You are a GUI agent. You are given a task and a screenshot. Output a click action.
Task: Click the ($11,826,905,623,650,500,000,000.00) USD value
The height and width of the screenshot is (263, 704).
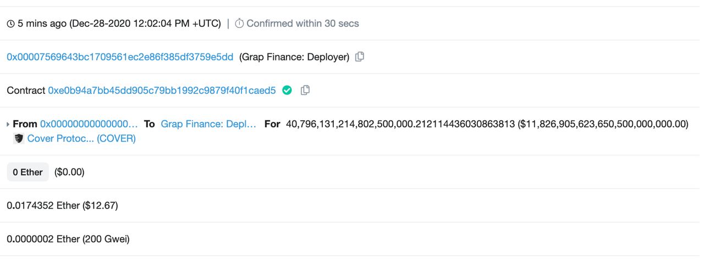click(x=603, y=124)
